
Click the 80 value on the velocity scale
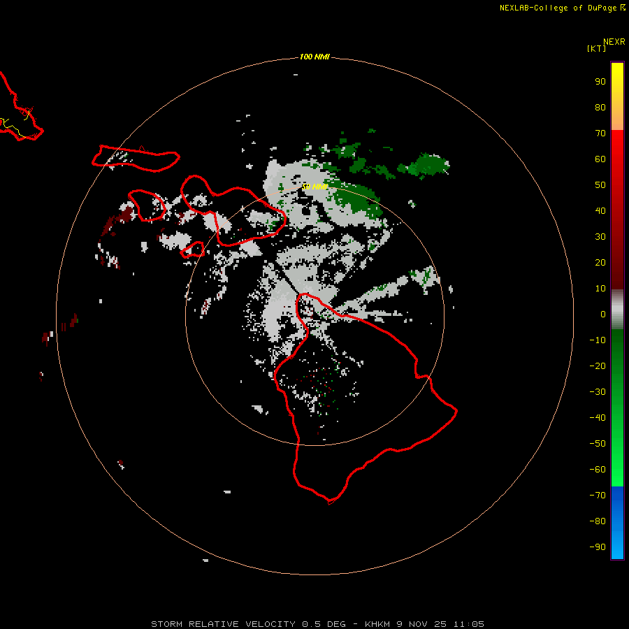pyautogui.click(x=600, y=108)
